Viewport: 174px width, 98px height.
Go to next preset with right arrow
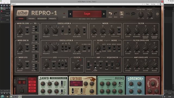pyautogui.click(x=104, y=14)
